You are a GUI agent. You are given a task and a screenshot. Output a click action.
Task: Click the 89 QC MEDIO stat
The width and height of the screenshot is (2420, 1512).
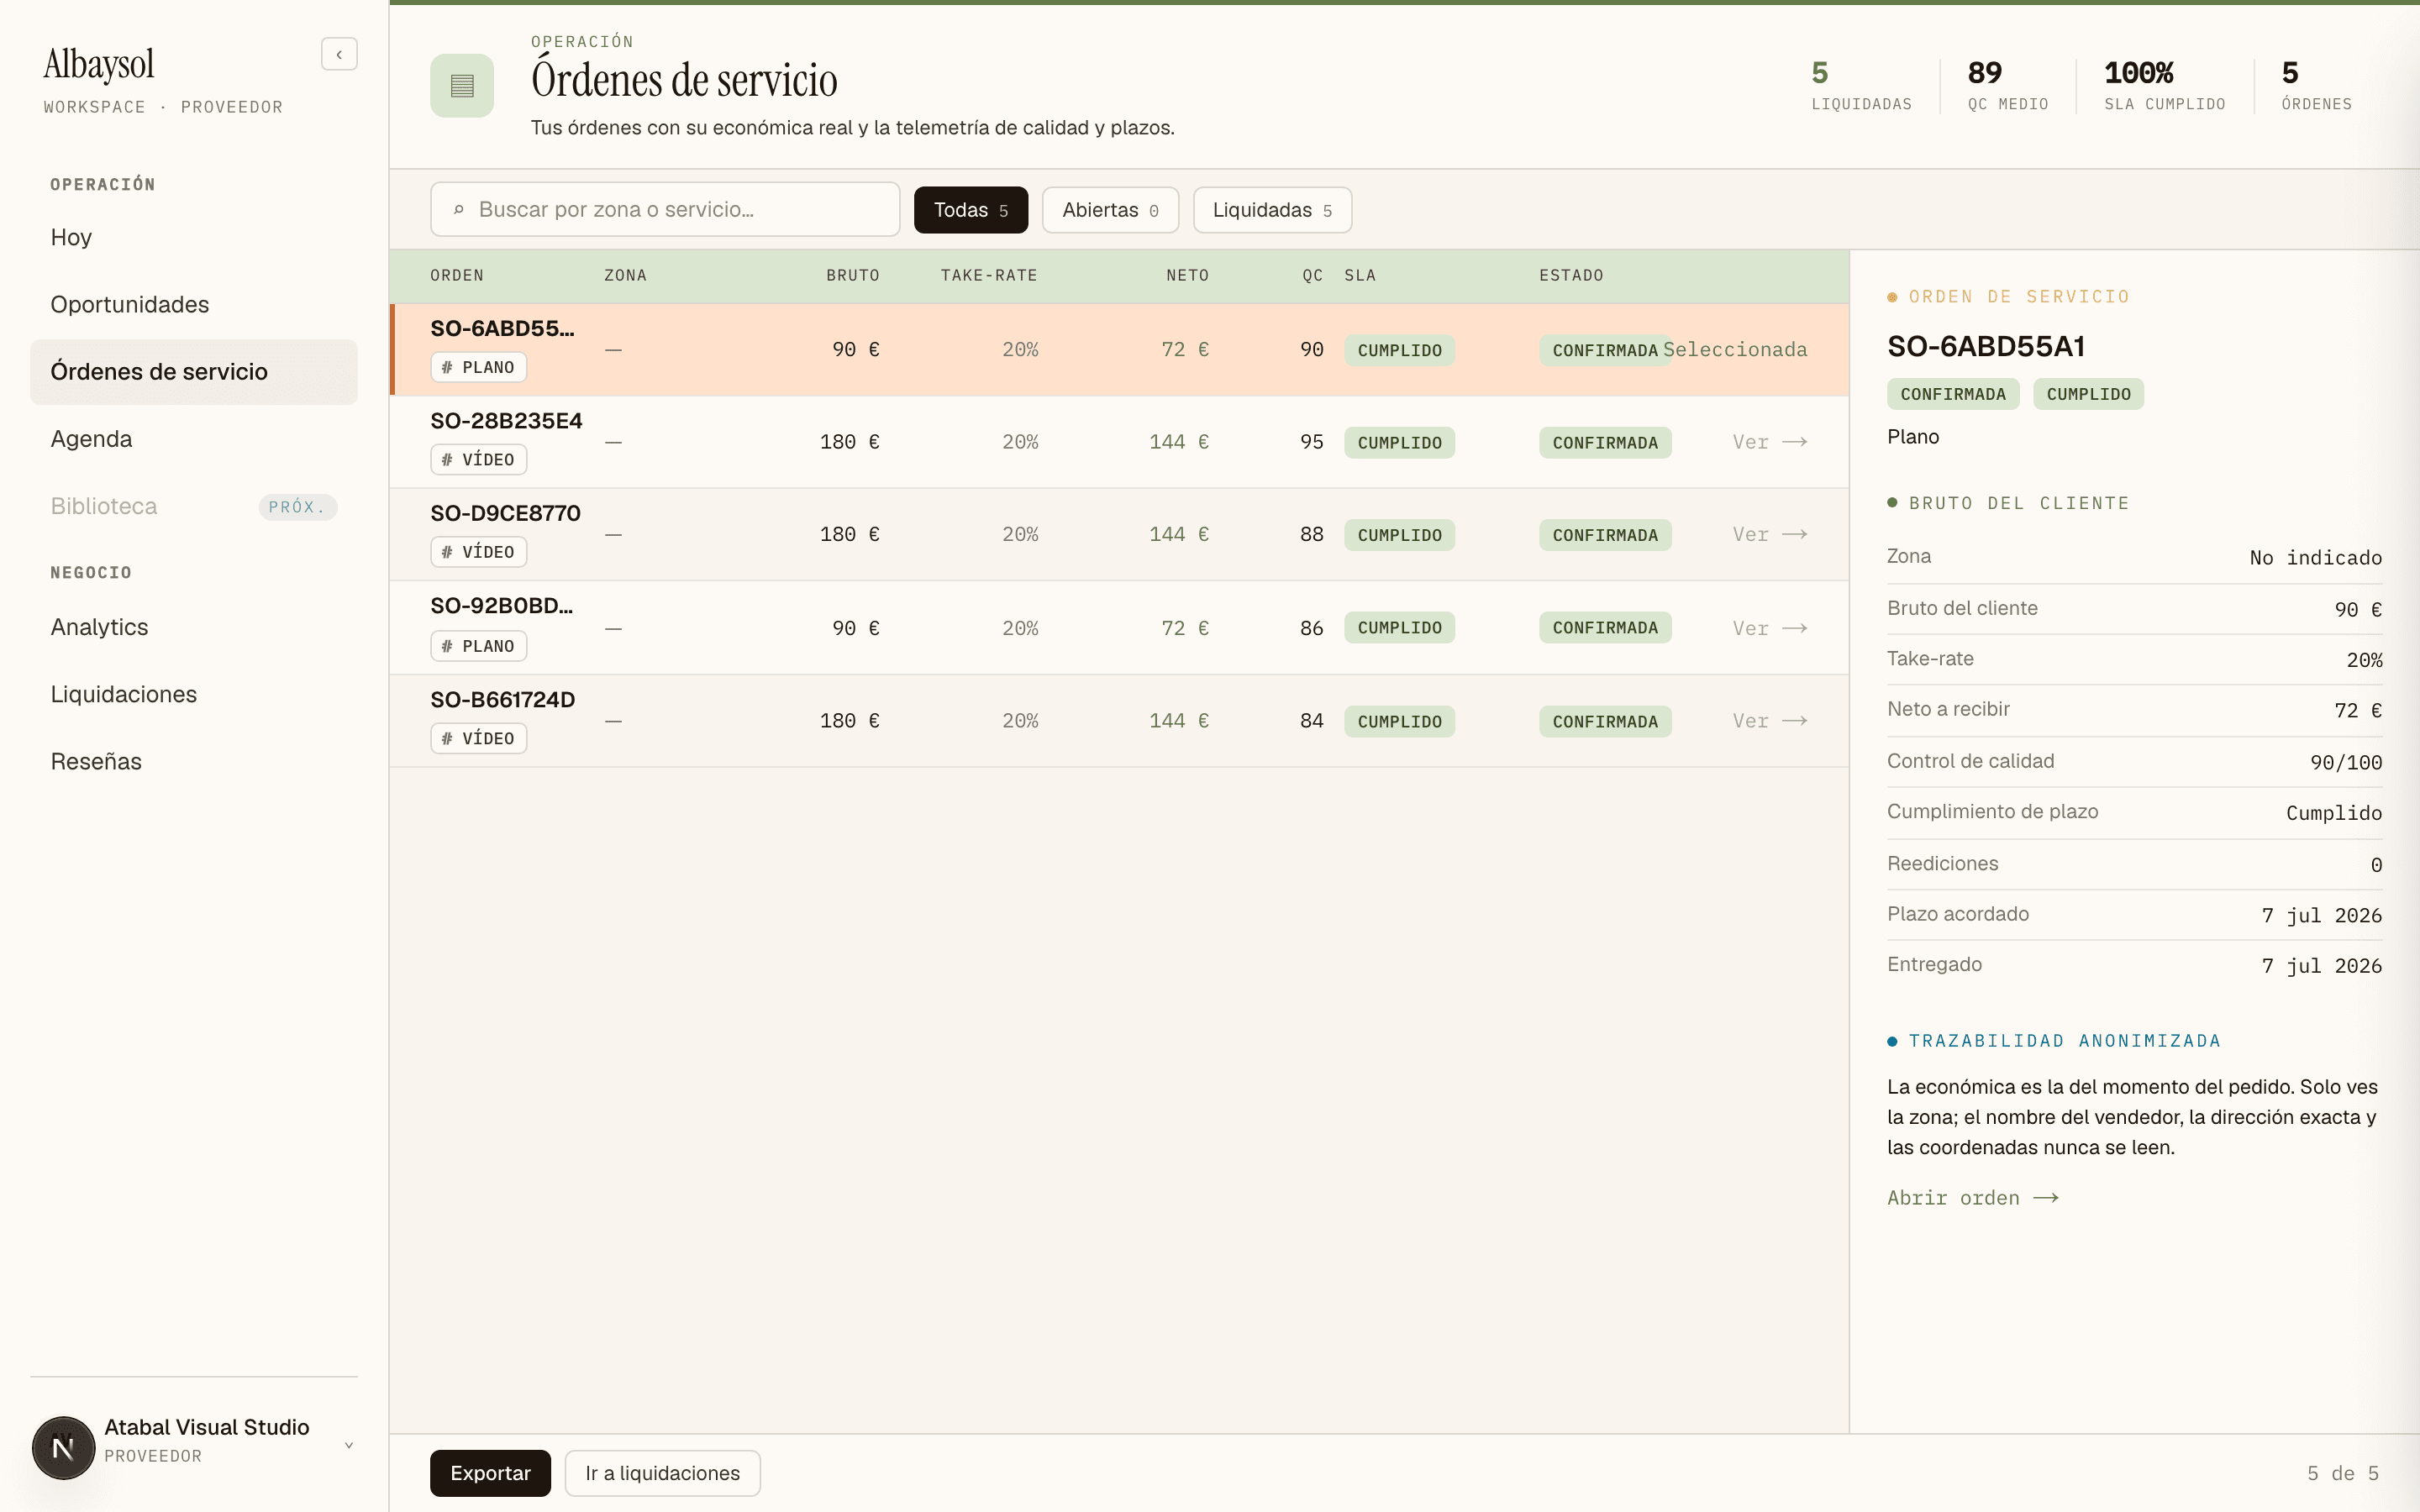click(x=2008, y=86)
